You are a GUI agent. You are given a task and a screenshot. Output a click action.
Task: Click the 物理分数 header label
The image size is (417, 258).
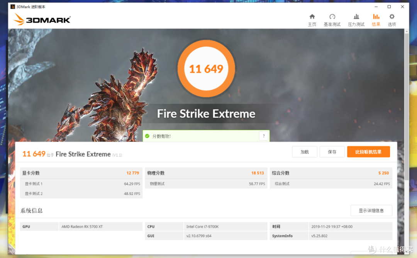click(x=156, y=173)
